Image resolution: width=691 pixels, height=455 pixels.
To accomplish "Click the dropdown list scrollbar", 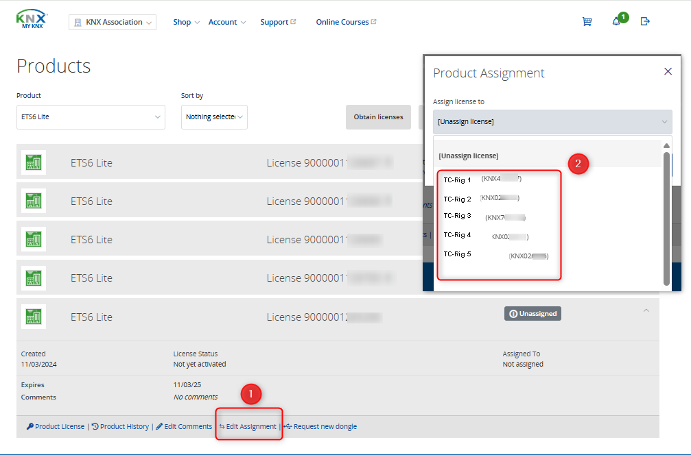I will pos(666,219).
